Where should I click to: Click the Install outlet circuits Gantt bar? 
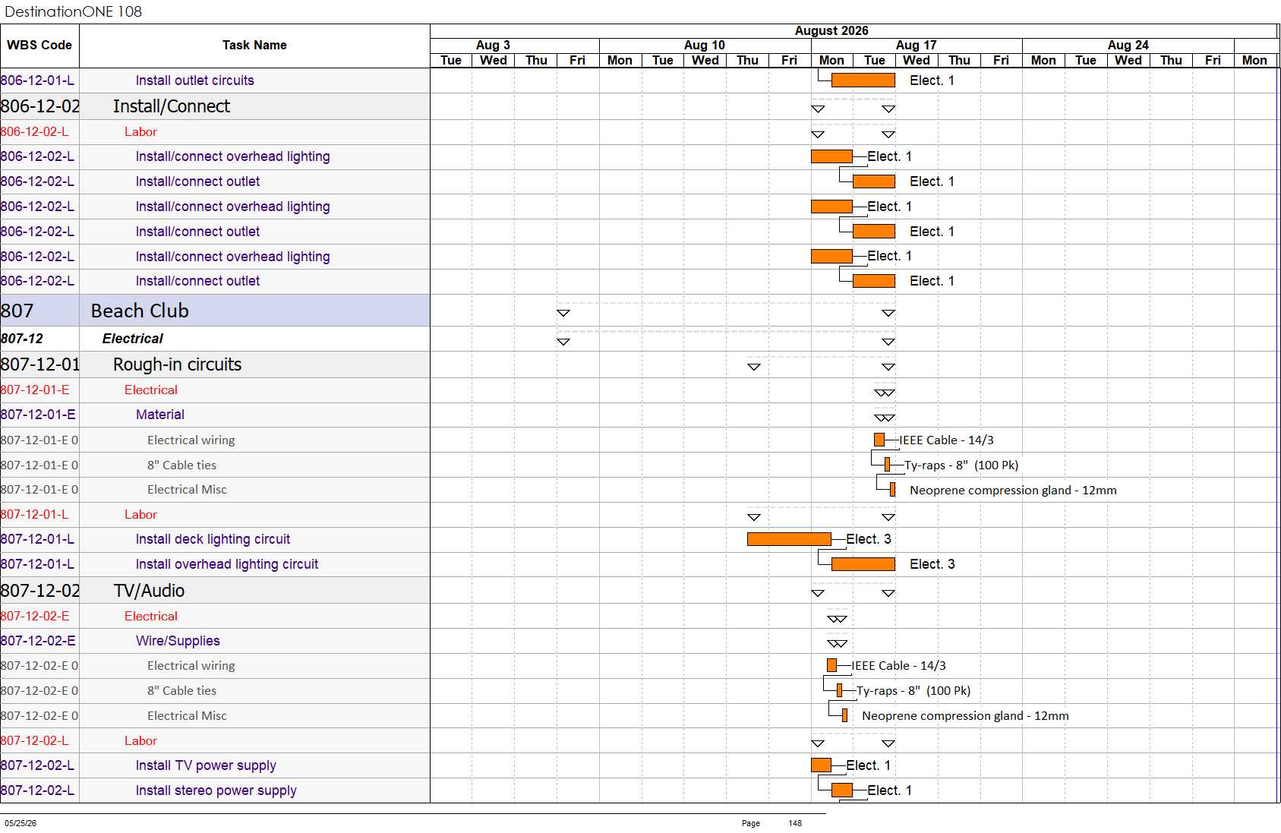[x=863, y=80]
